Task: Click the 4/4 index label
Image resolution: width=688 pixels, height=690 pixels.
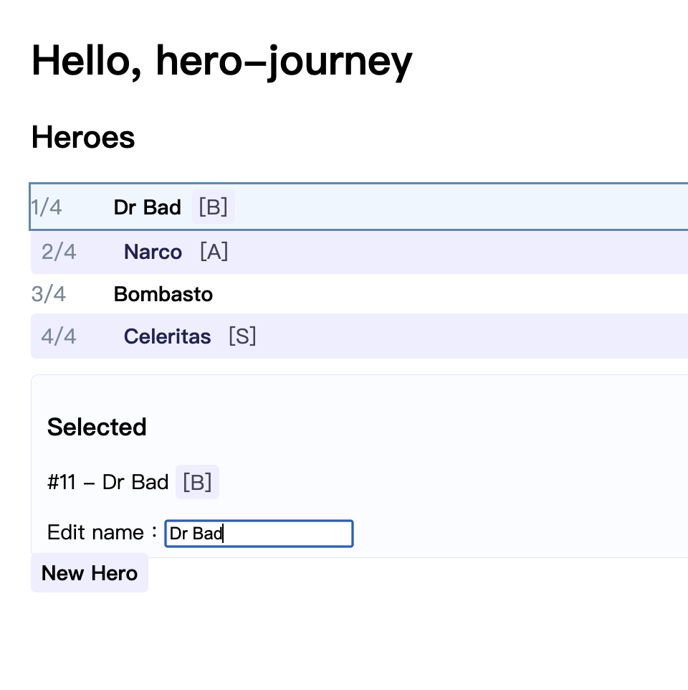Action: pyautogui.click(x=59, y=337)
